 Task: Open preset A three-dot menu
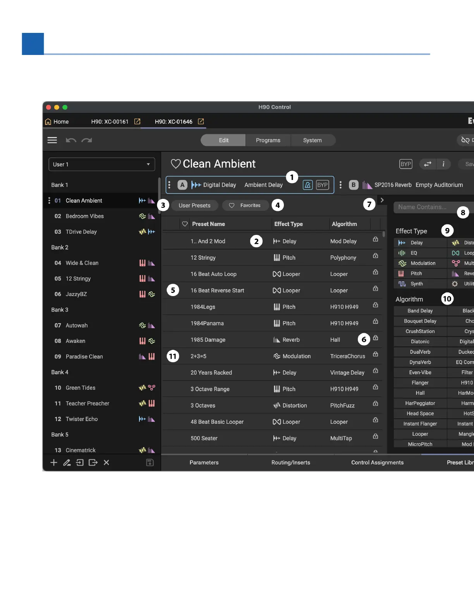coord(169,185)
